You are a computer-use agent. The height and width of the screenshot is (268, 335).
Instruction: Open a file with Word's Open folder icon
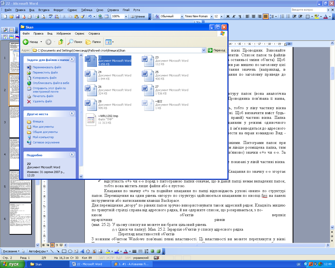pos(11,16)
